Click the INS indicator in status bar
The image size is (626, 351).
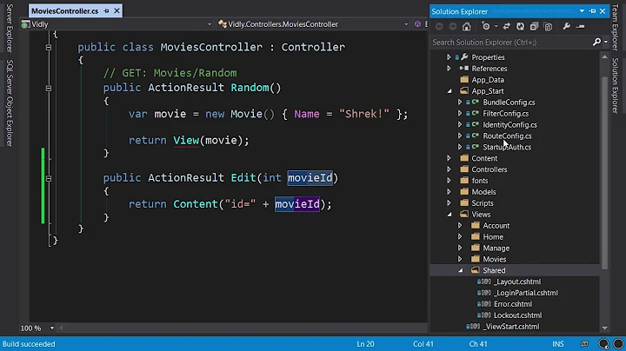click(557, 344)
